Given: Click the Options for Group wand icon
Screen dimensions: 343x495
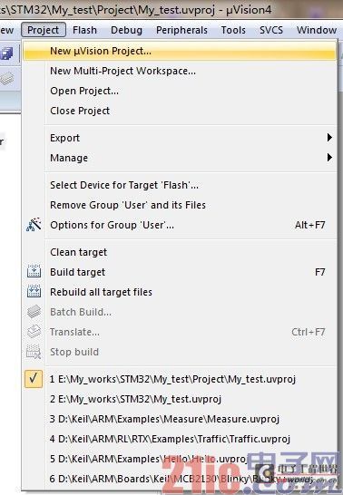Looking at the screenshot, I should pos(34,225).
